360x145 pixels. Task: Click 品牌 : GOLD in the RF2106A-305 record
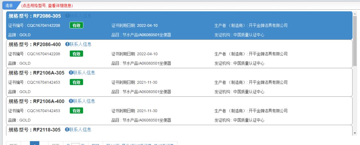click(19, 92)
